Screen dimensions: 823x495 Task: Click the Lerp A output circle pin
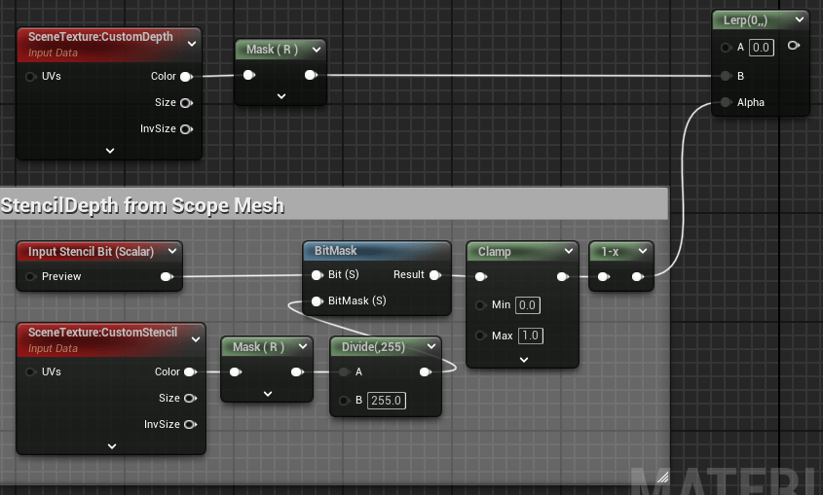point(793,47)
